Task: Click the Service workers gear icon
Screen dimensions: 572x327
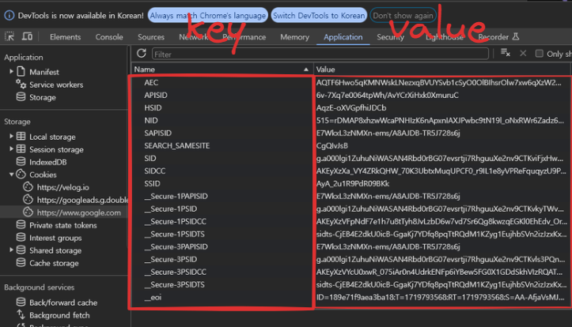Action: tap(21, 84)
